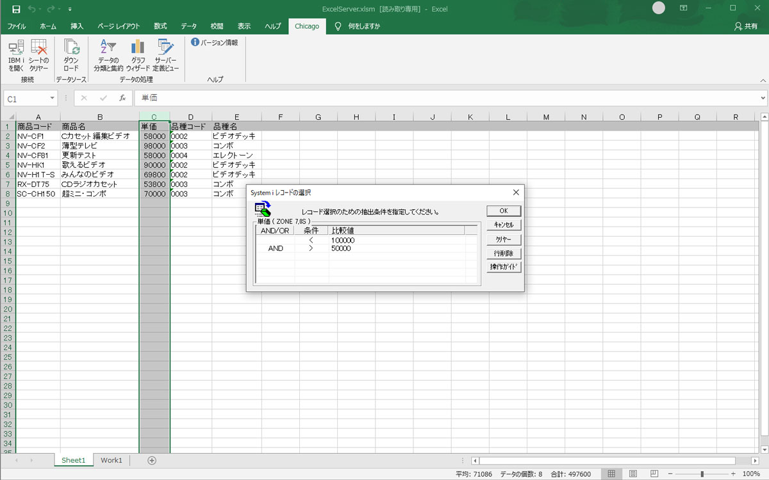Open the ファイル tab
Screen dimensions: 769x480
coord(17,26)
